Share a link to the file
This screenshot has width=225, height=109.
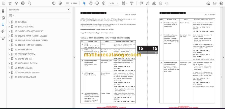[208, 3]
